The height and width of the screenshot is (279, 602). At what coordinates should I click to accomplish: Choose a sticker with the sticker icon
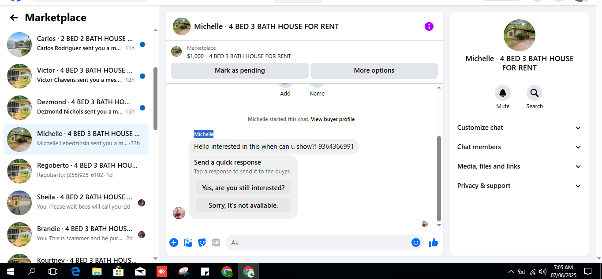[202, 242]
